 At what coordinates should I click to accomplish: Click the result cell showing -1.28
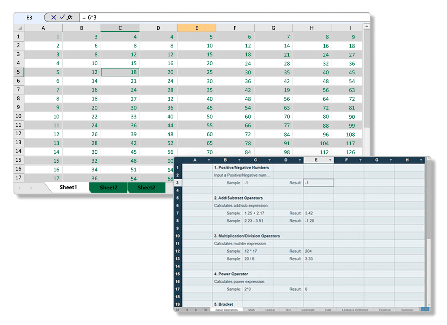click(318, 221)
